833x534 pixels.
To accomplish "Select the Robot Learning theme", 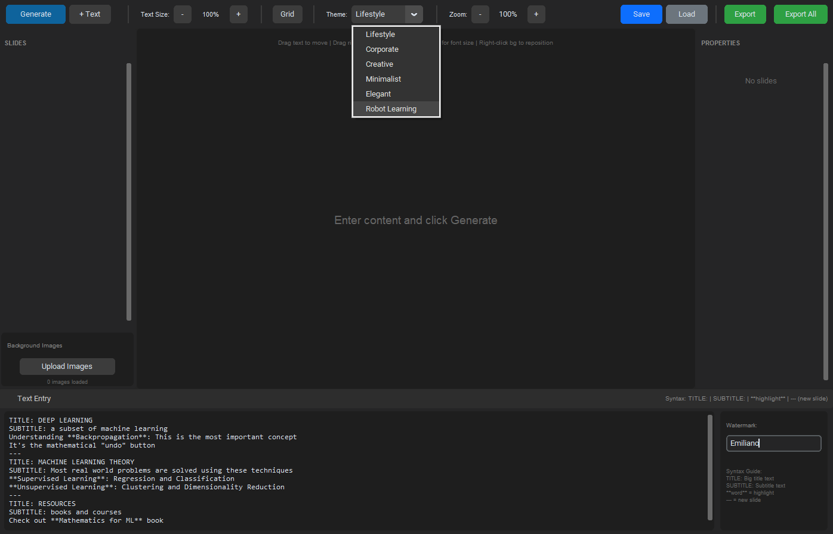I will pyautogui.click(x=391, y=108).
